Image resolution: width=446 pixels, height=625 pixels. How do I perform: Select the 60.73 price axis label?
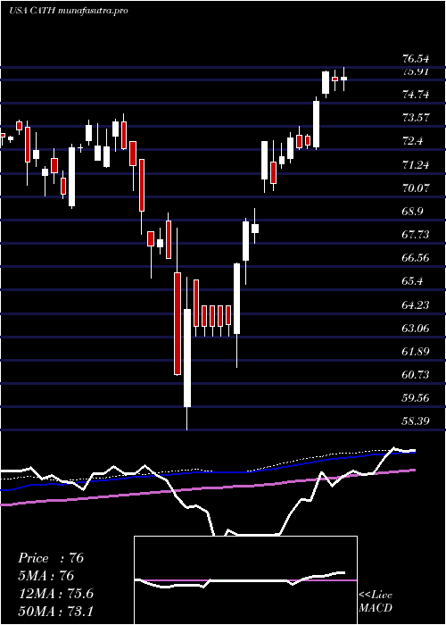pyautogui.click(x=416, y=374)
